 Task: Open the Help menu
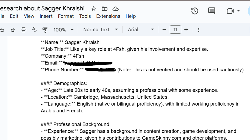[130, 16]
